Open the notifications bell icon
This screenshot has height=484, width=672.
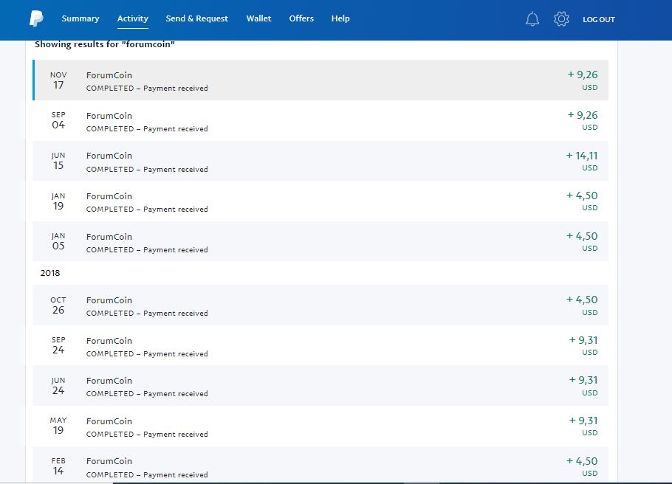tap(532, 19)
